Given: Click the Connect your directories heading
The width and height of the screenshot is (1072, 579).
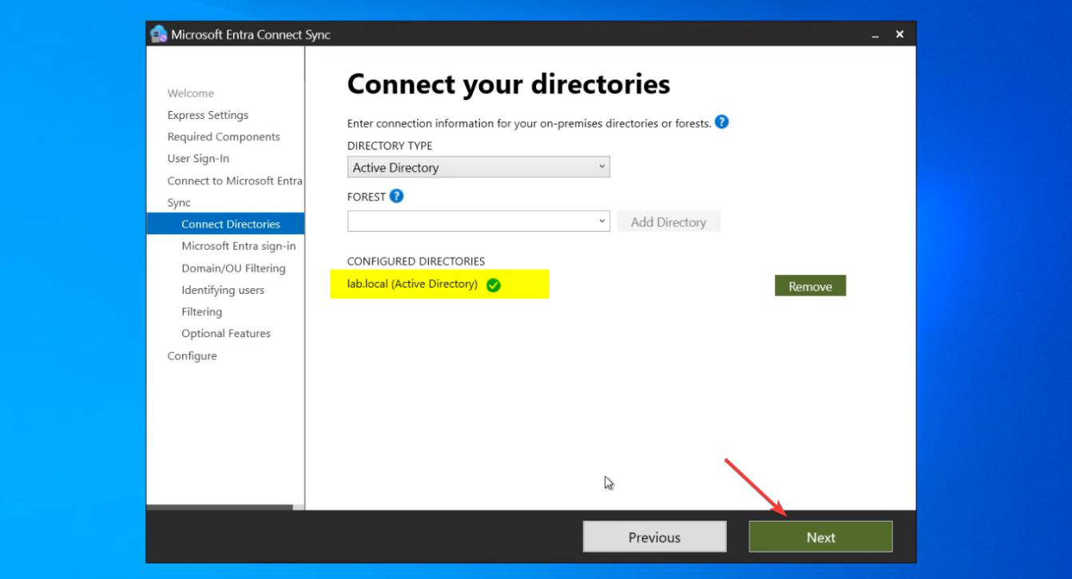Looking at the screenshot, I should (x=509, y=84).
